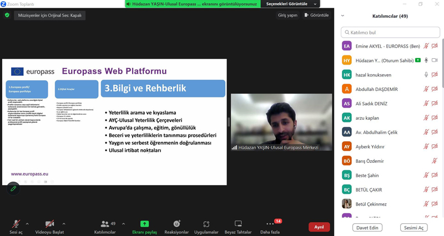Select Betül Çekinmez in participants
Screen dimensions: 444x236
point(390,204)
